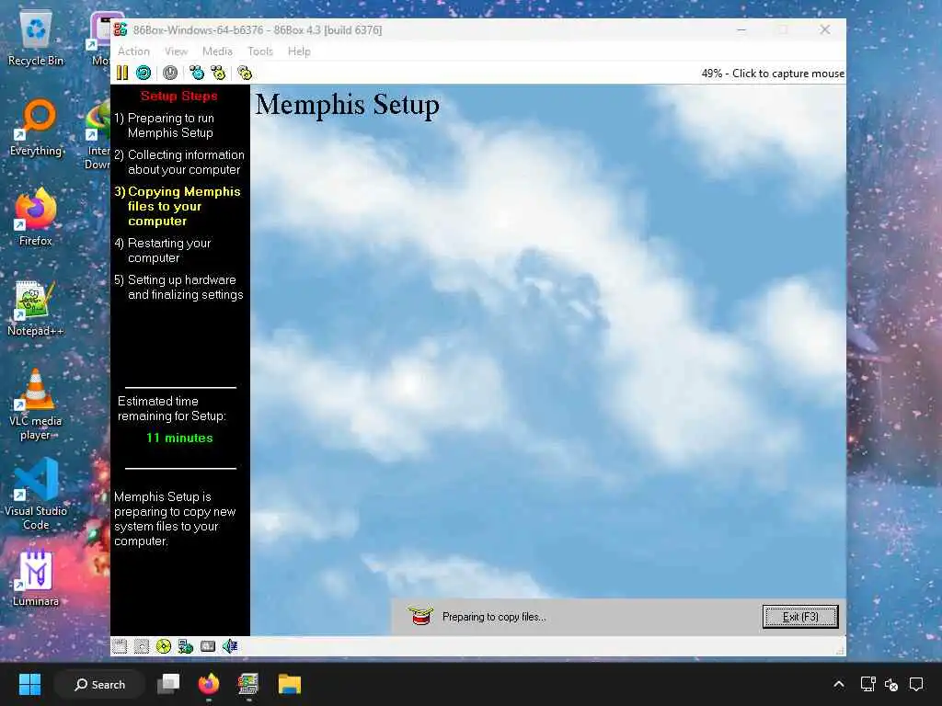Viewport: 942px width, 706px height.
Task: Click step 4 'Restarting your computer'
Action: pyautogui.click(x=162, y=250)
